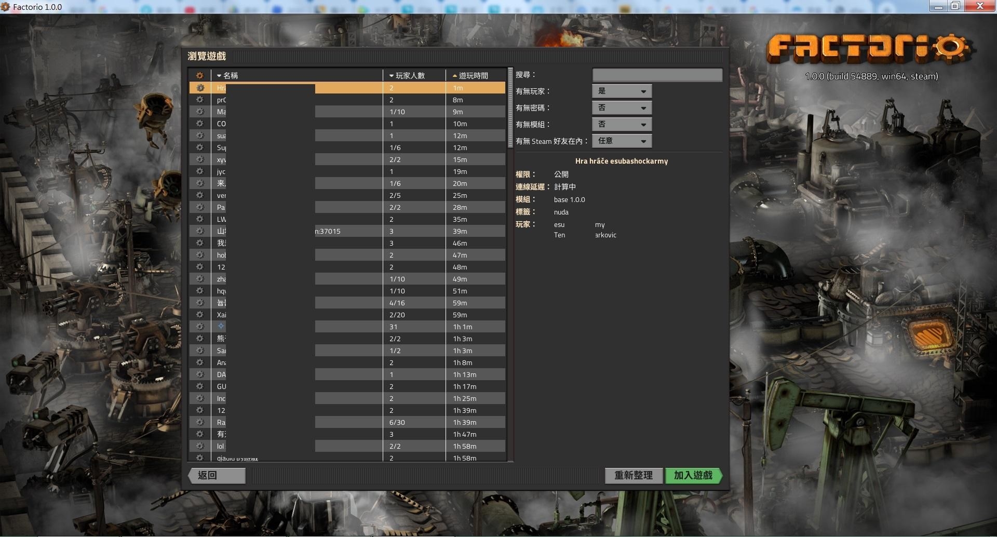The height and width of the screenshot is (537, 997).
Task: Click the player entry starting with Ten
Action: (x=585, y=235)
